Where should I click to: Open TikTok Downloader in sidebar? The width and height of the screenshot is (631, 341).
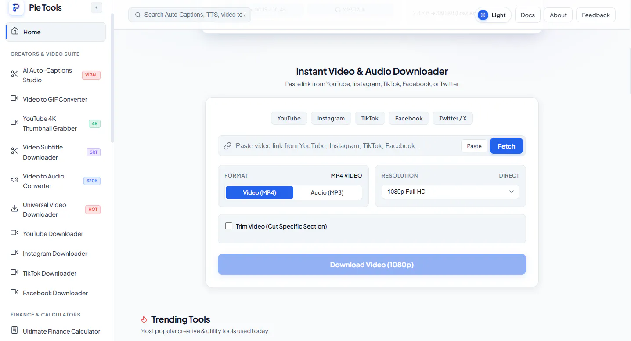[x=56, y=273]
